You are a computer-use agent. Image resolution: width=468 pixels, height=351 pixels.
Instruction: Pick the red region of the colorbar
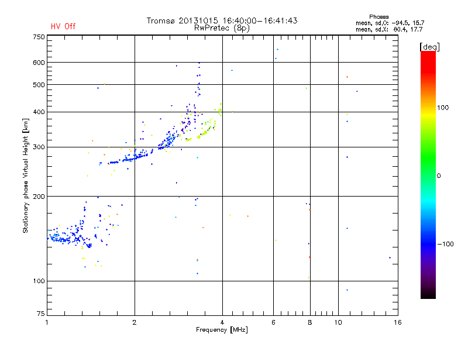click(428, 64)
